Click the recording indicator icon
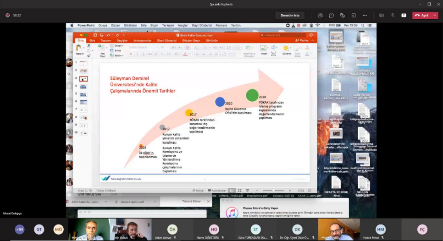Screen dimensions: 443x241 pos(8,15)
